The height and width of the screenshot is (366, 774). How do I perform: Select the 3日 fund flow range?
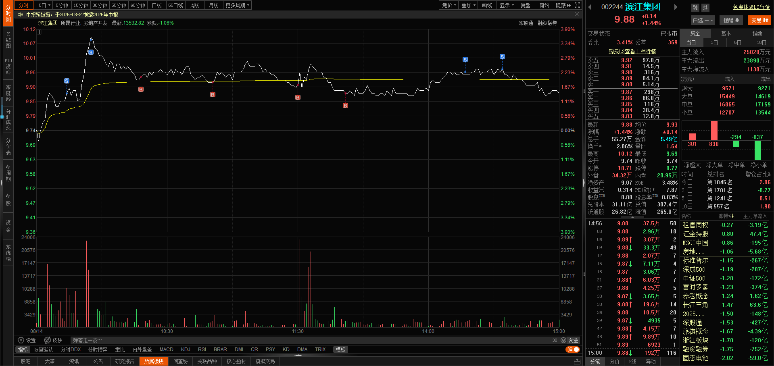coord(714,42)
